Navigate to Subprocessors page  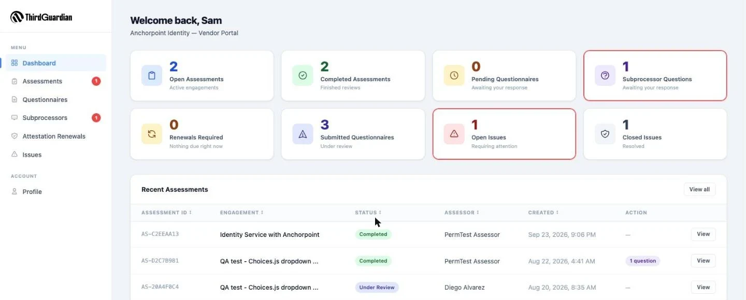point(56,118)
